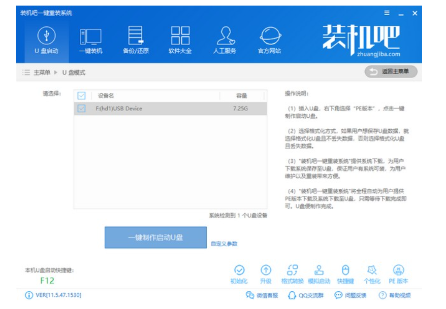
Task: Open the 个性化 tool
Action: 372,274
